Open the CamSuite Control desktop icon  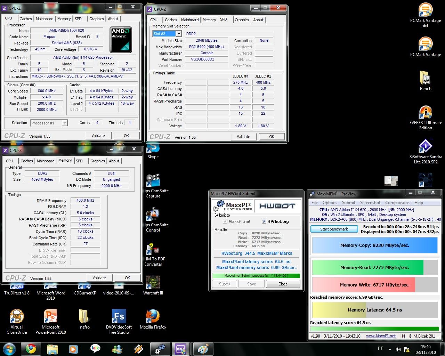click(x=153, y=220)
